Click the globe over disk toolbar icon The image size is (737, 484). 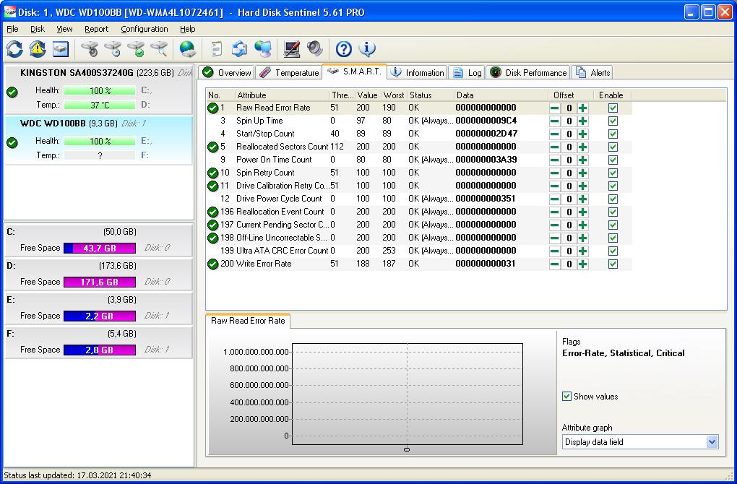coord(188,49)
